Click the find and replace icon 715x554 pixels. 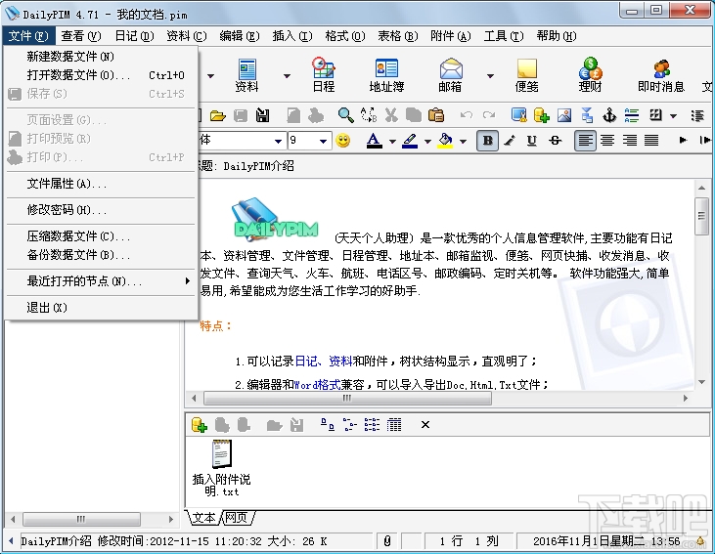pos(369,115)
